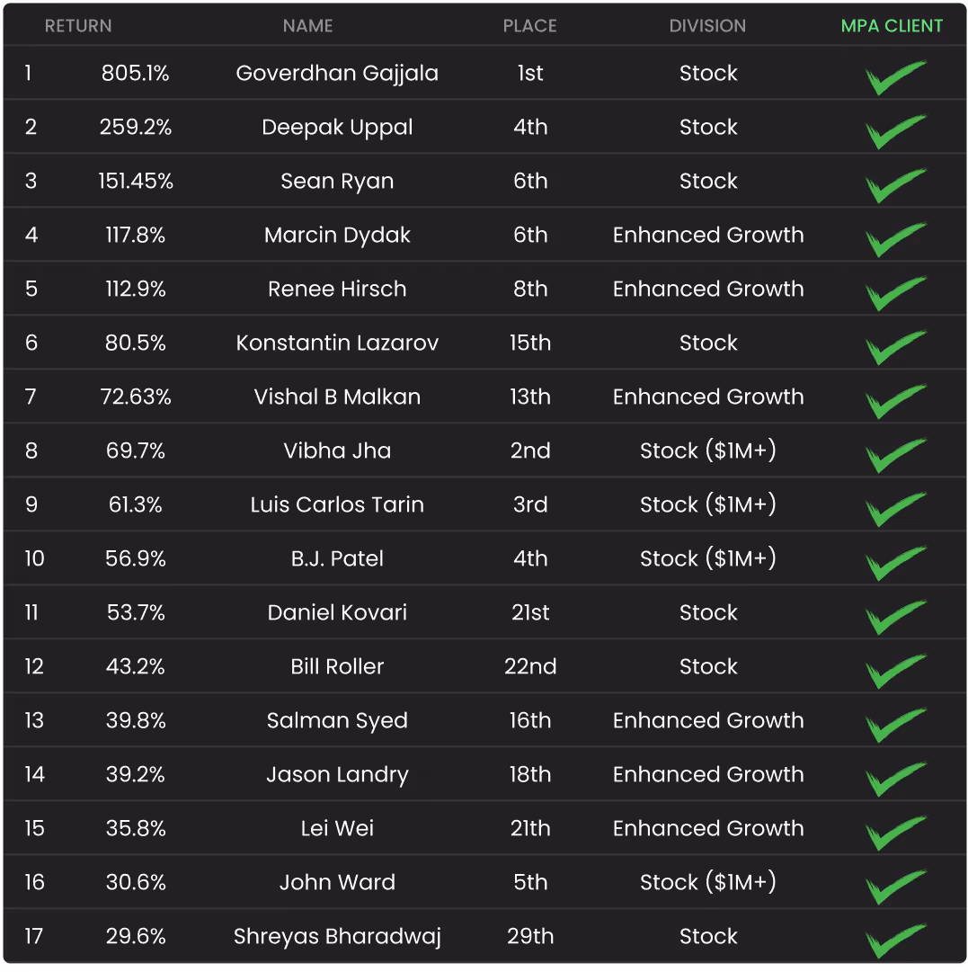Viewport: 968px width, 972px height.
Task: Click the checkmark next to B.J. Patel
Action: tap(894, 563)
